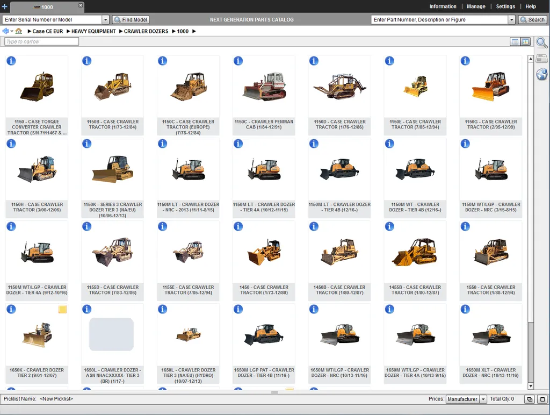Switch to the single-pane list view toggle
550x415 pixels.
coord(515,42)
